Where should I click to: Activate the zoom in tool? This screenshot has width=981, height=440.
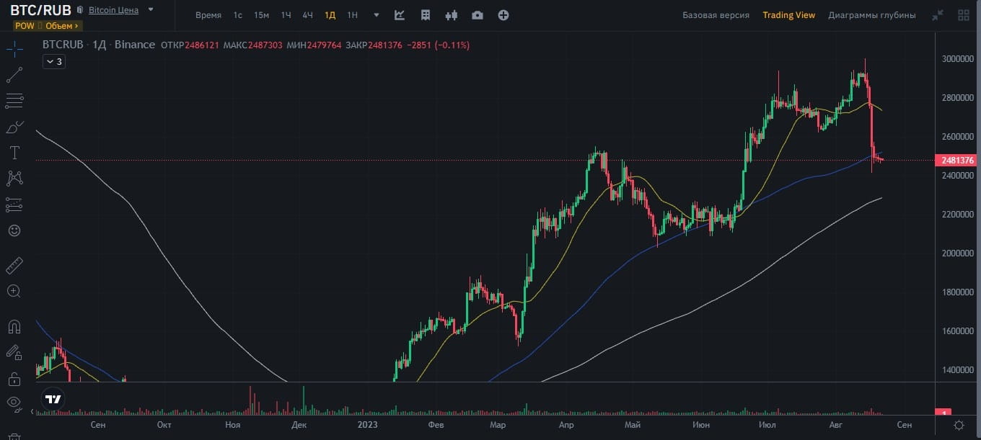[14, 291]
